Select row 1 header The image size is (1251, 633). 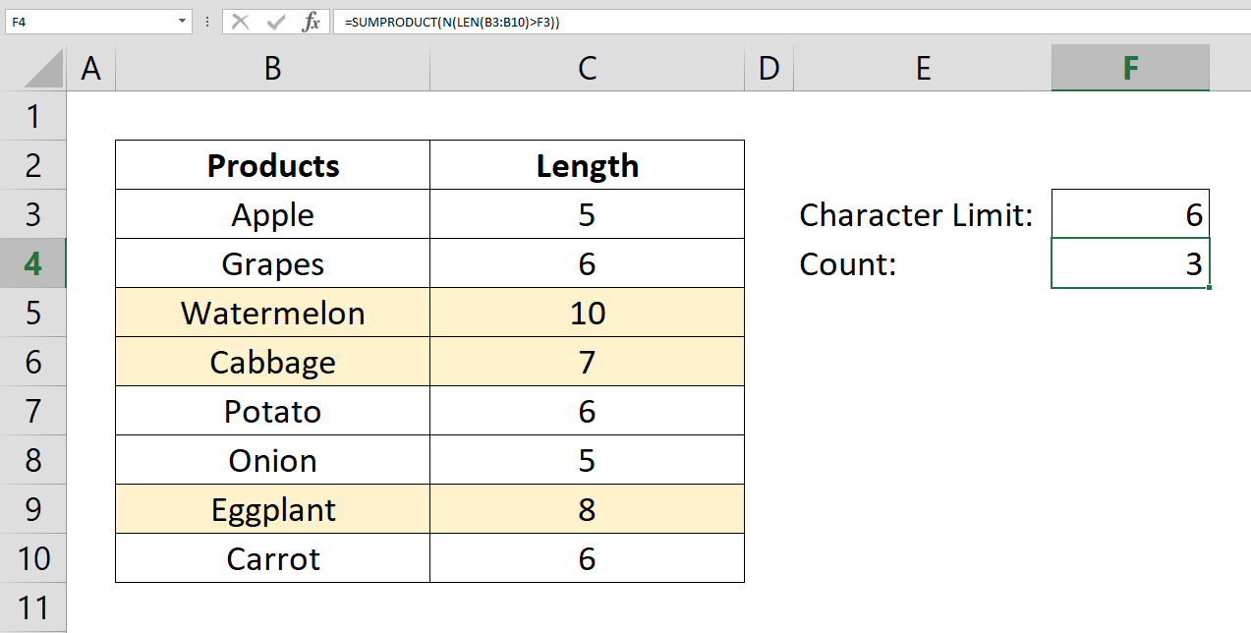33,116
